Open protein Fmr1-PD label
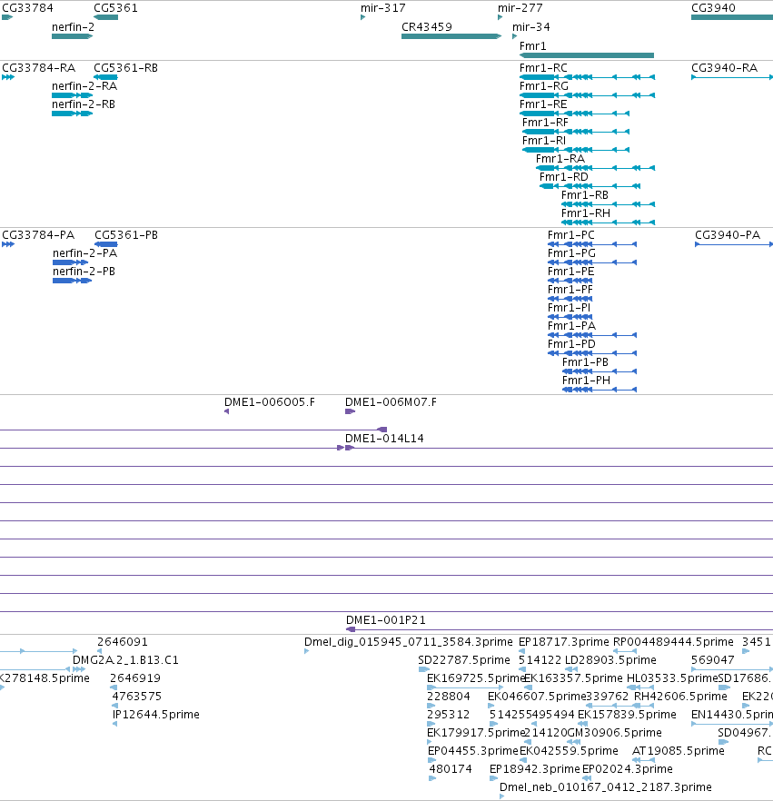The height and width of the screenshot is (801, 773). (x=571, y=344)
